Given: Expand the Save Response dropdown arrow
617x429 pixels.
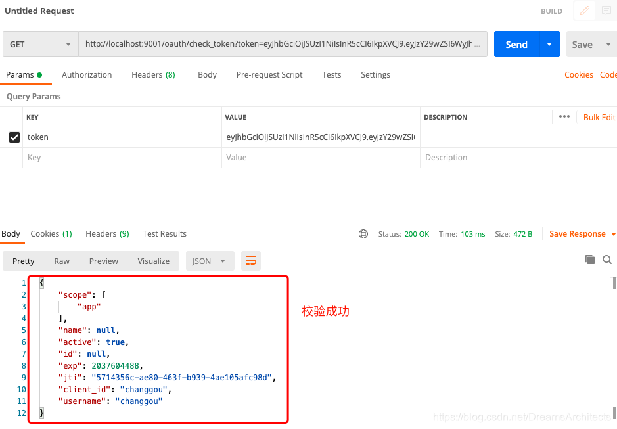Looking at the screenshot, I should pyautogui.click(x=613, y=234).
